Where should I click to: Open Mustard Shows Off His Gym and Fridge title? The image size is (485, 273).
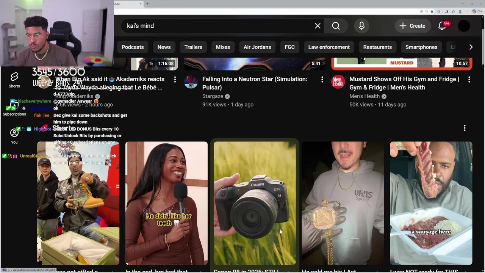[x=404, y=83]
